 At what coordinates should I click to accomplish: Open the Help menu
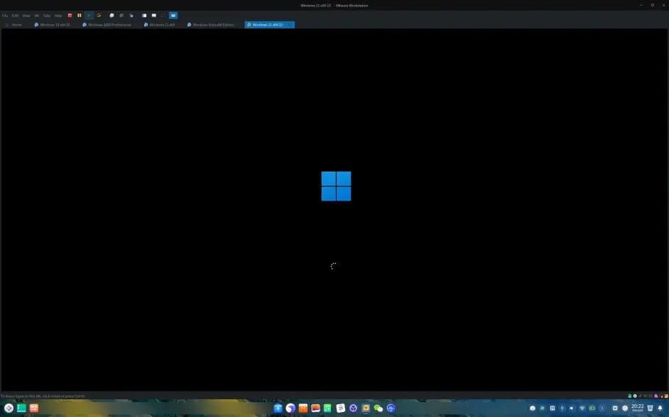pos(58,16)
